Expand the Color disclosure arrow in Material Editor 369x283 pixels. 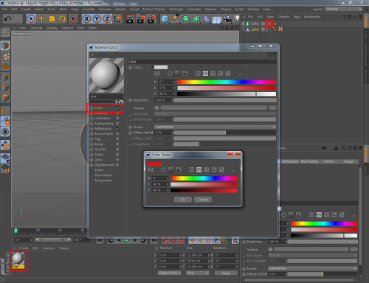[x=152, y=67]
